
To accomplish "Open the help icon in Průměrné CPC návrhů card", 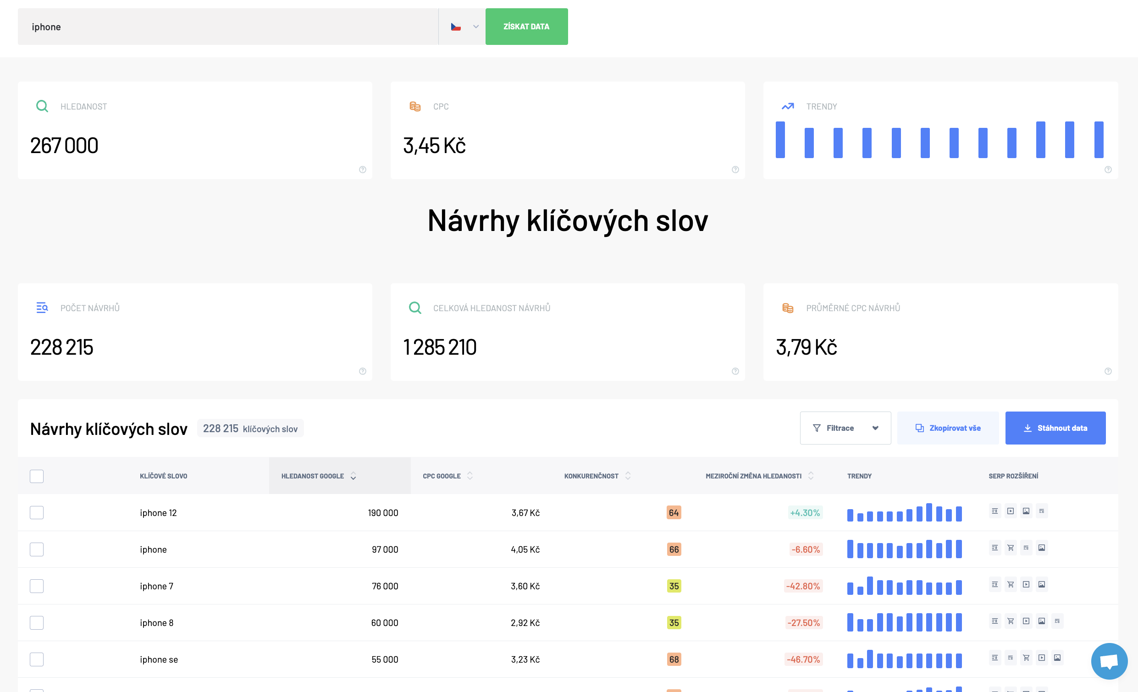I will click(x=1108, y=371).
